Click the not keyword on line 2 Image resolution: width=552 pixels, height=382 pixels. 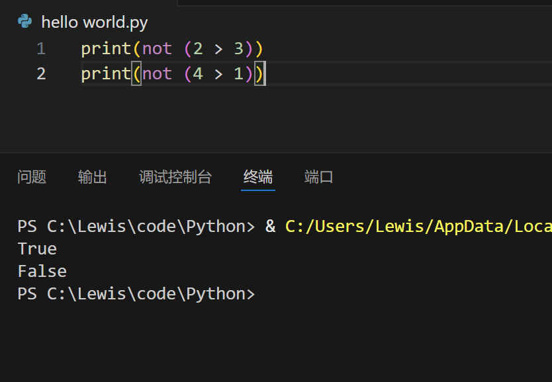click(x=157, y=73)
